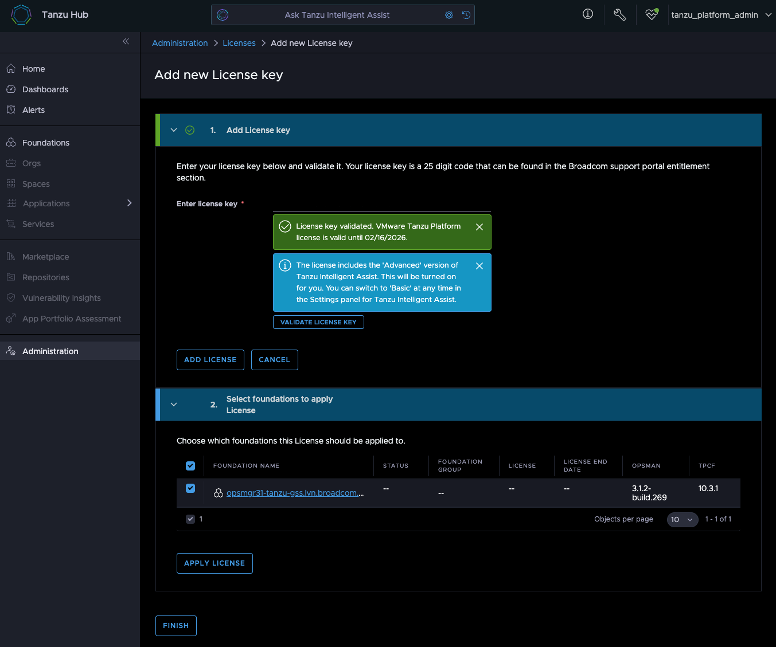Click the Apply License button

click(215, 563)
